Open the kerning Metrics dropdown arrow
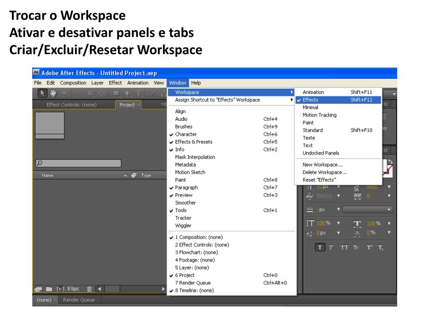 click(x=339, y=196)
